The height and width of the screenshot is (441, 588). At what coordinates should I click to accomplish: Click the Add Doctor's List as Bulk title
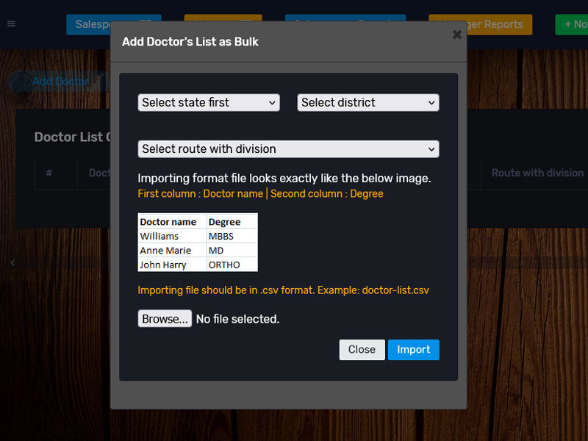coord(190,42)
